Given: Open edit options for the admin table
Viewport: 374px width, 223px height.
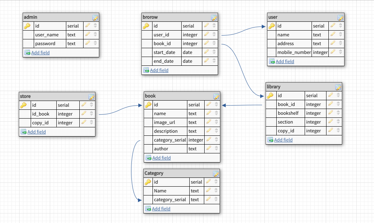Looking at the screenshot, I should pyautogui.click(x=95, y=18).
